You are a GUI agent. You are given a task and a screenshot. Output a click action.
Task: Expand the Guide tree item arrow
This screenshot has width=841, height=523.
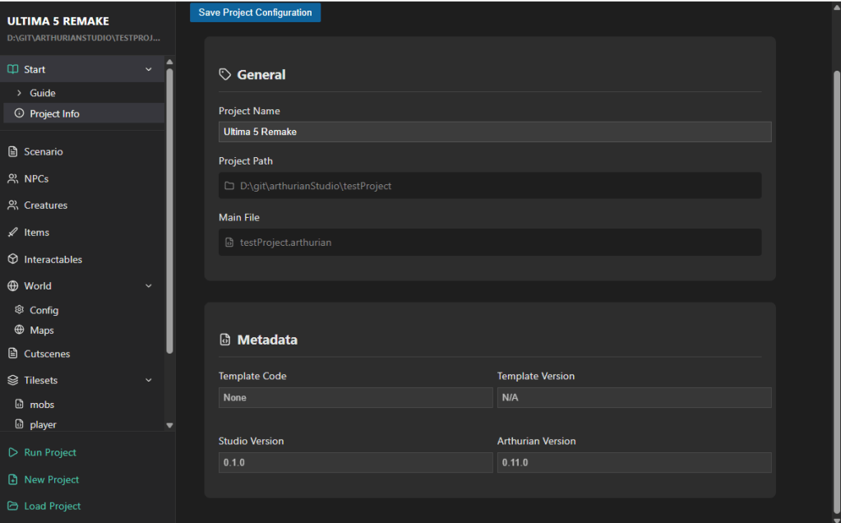point(19,93)
